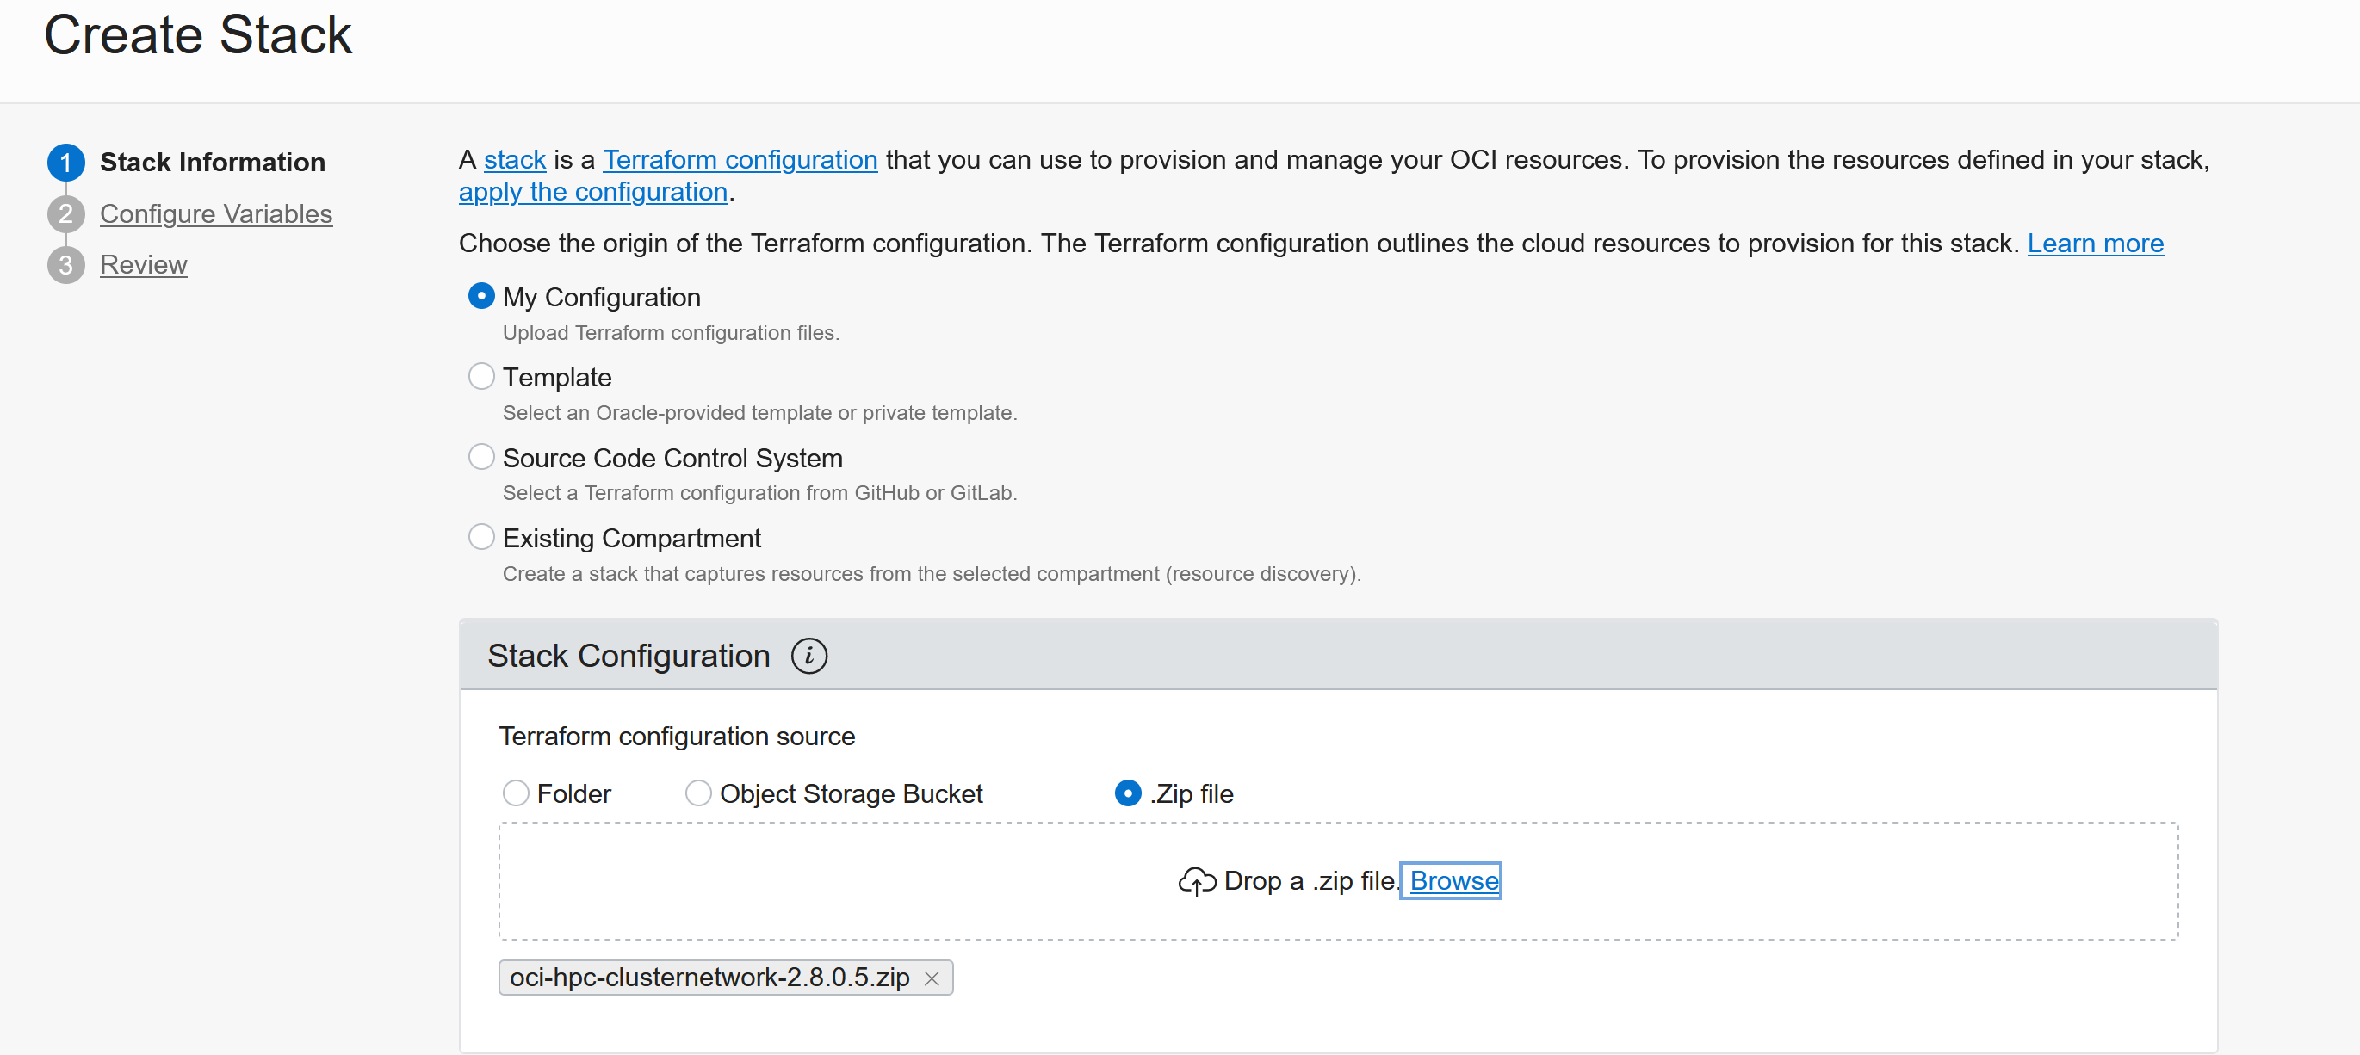Screen dimensions: 2360x1055
Task: Open the Terraform configuration link
Action: pos(740,158)
